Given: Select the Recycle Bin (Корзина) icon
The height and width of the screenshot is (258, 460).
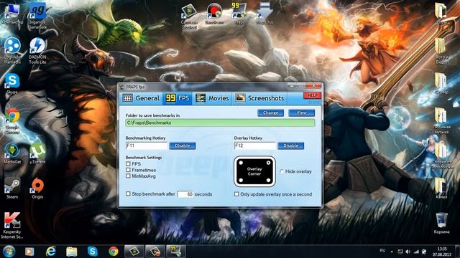Looking at the screenshot, I should (x=441, y=223).
